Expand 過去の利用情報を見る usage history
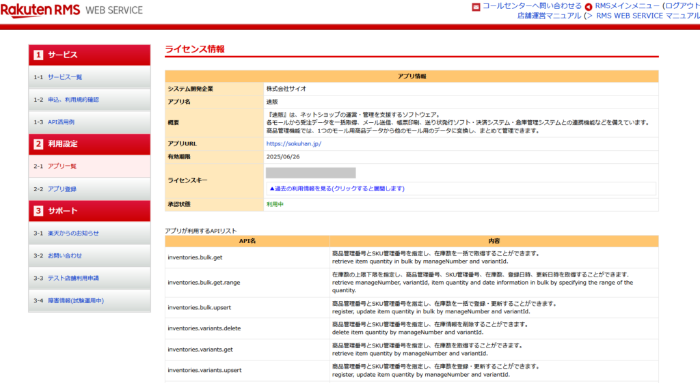This screenshot has height=383, width=700. [337, 188]
